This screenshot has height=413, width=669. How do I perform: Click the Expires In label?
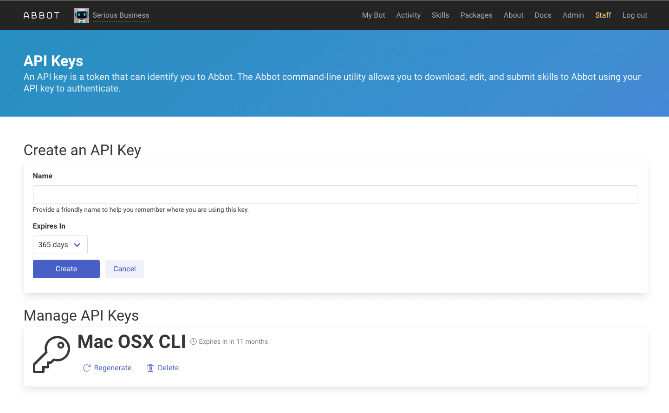(49, 226)
